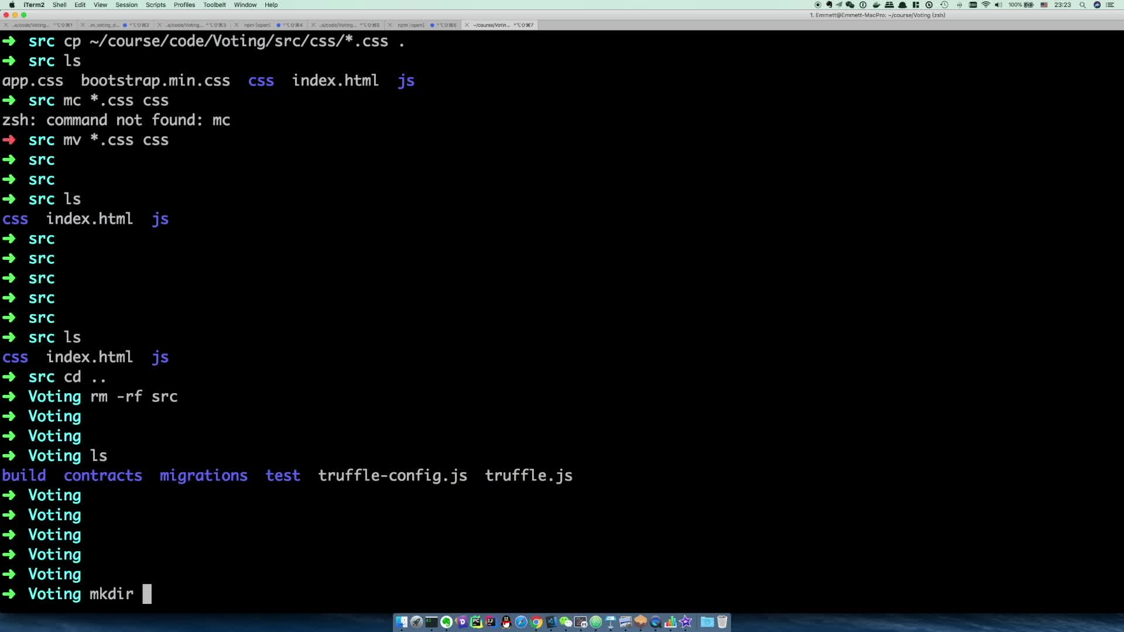Click the 'migrations' directory name
The height and width of the screenshot is (632, 1124).
204,475
